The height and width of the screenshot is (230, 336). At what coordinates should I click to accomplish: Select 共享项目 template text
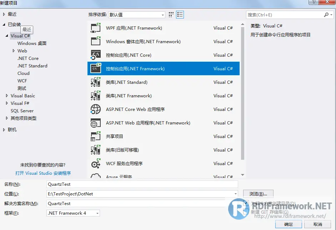pos(114,136)
